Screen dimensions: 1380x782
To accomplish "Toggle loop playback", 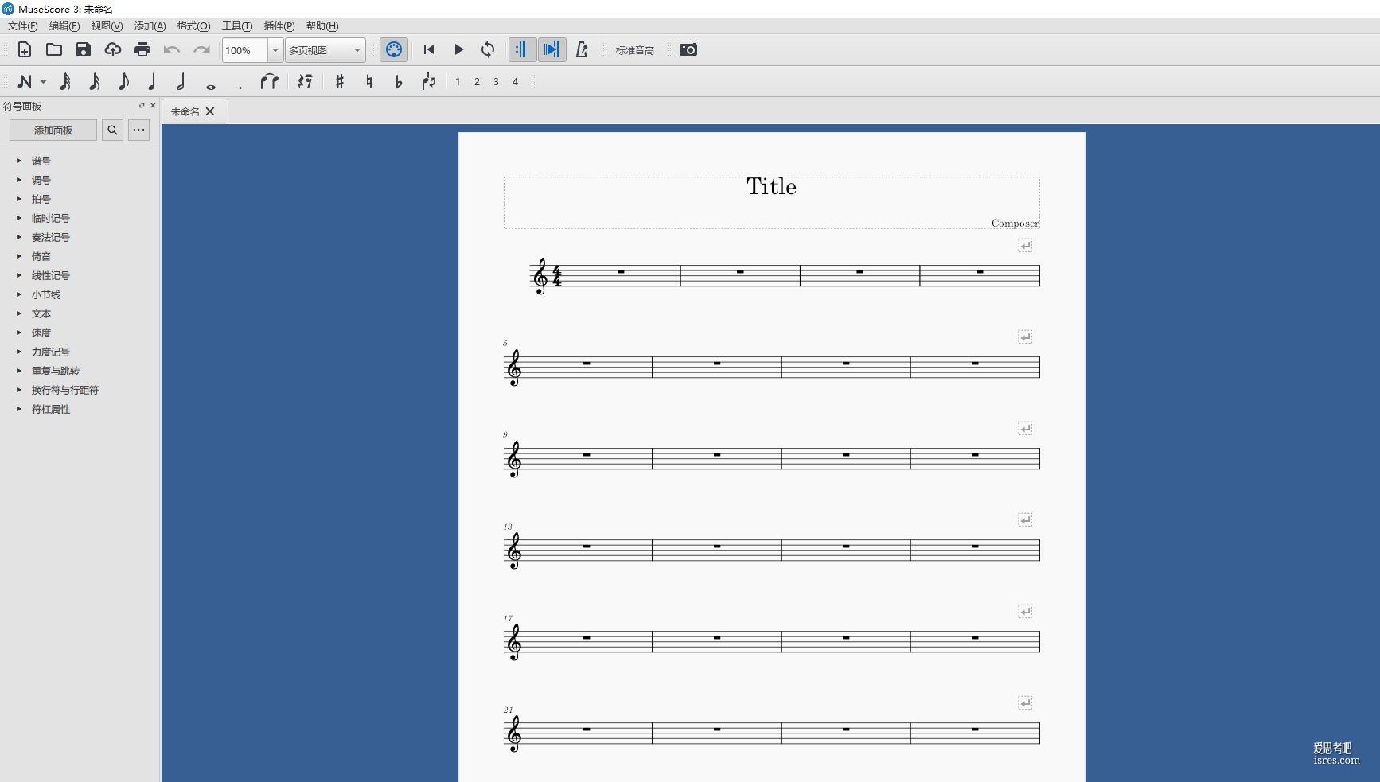I will click(x=488, y=50).
